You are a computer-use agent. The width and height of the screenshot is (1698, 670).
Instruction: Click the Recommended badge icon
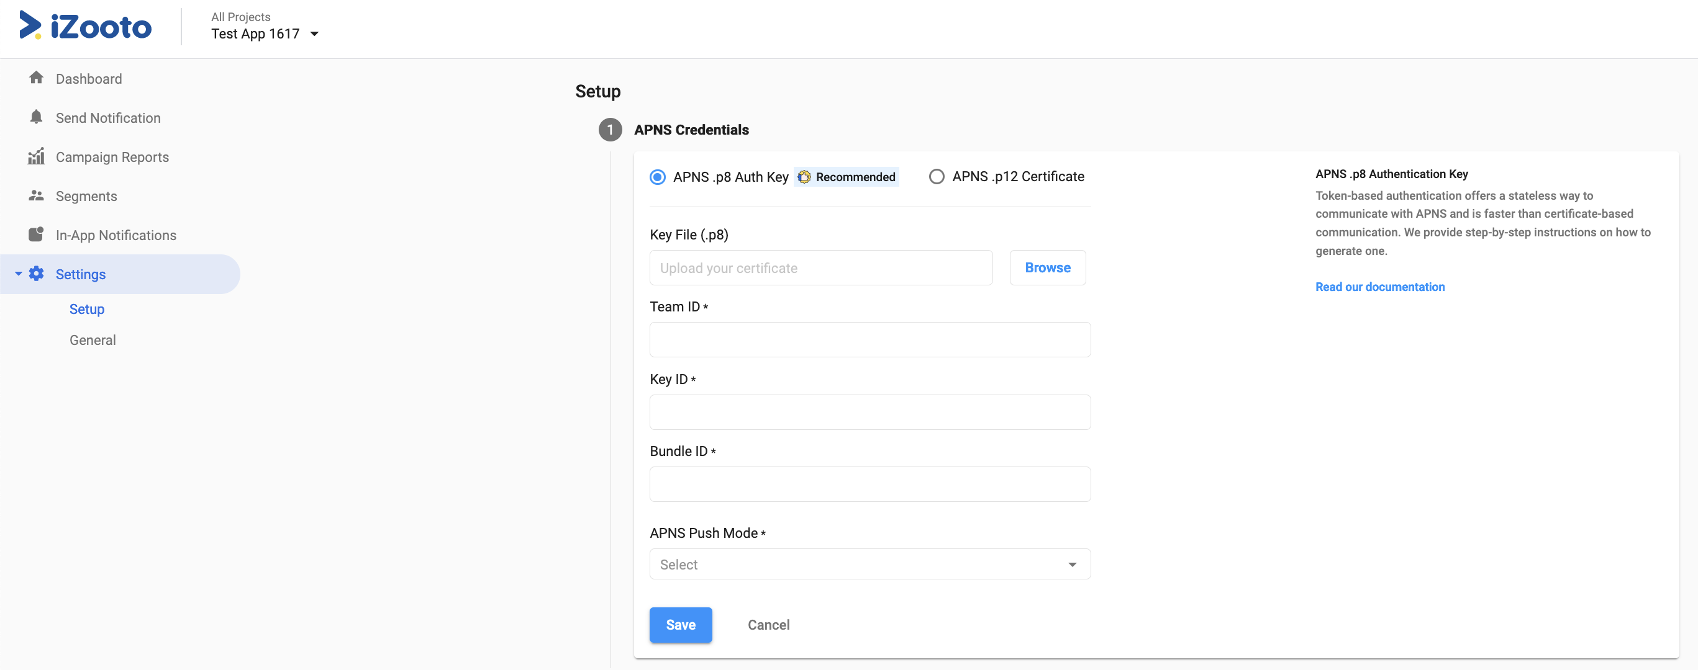point(804,176)
